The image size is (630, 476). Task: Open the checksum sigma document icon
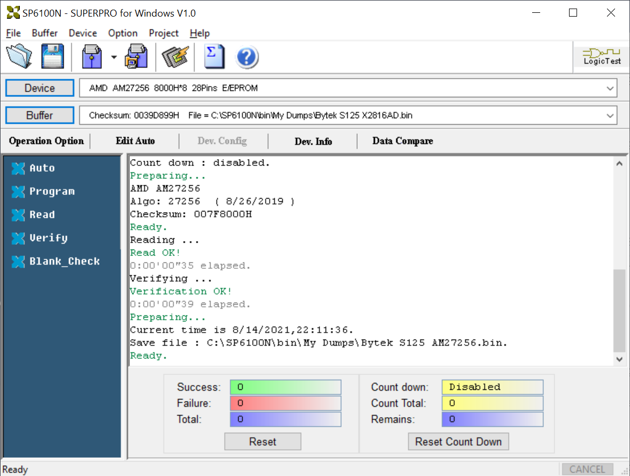[x=214, y=56]
